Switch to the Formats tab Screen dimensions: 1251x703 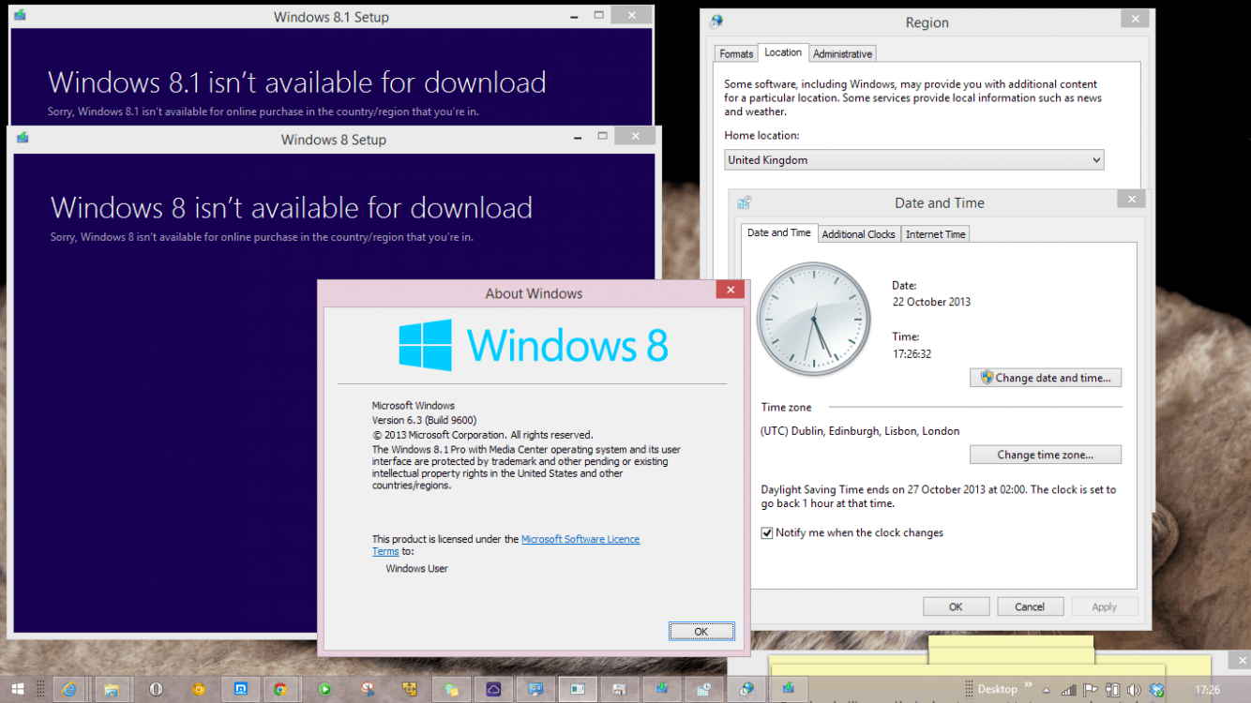click(x=736, y=53)
